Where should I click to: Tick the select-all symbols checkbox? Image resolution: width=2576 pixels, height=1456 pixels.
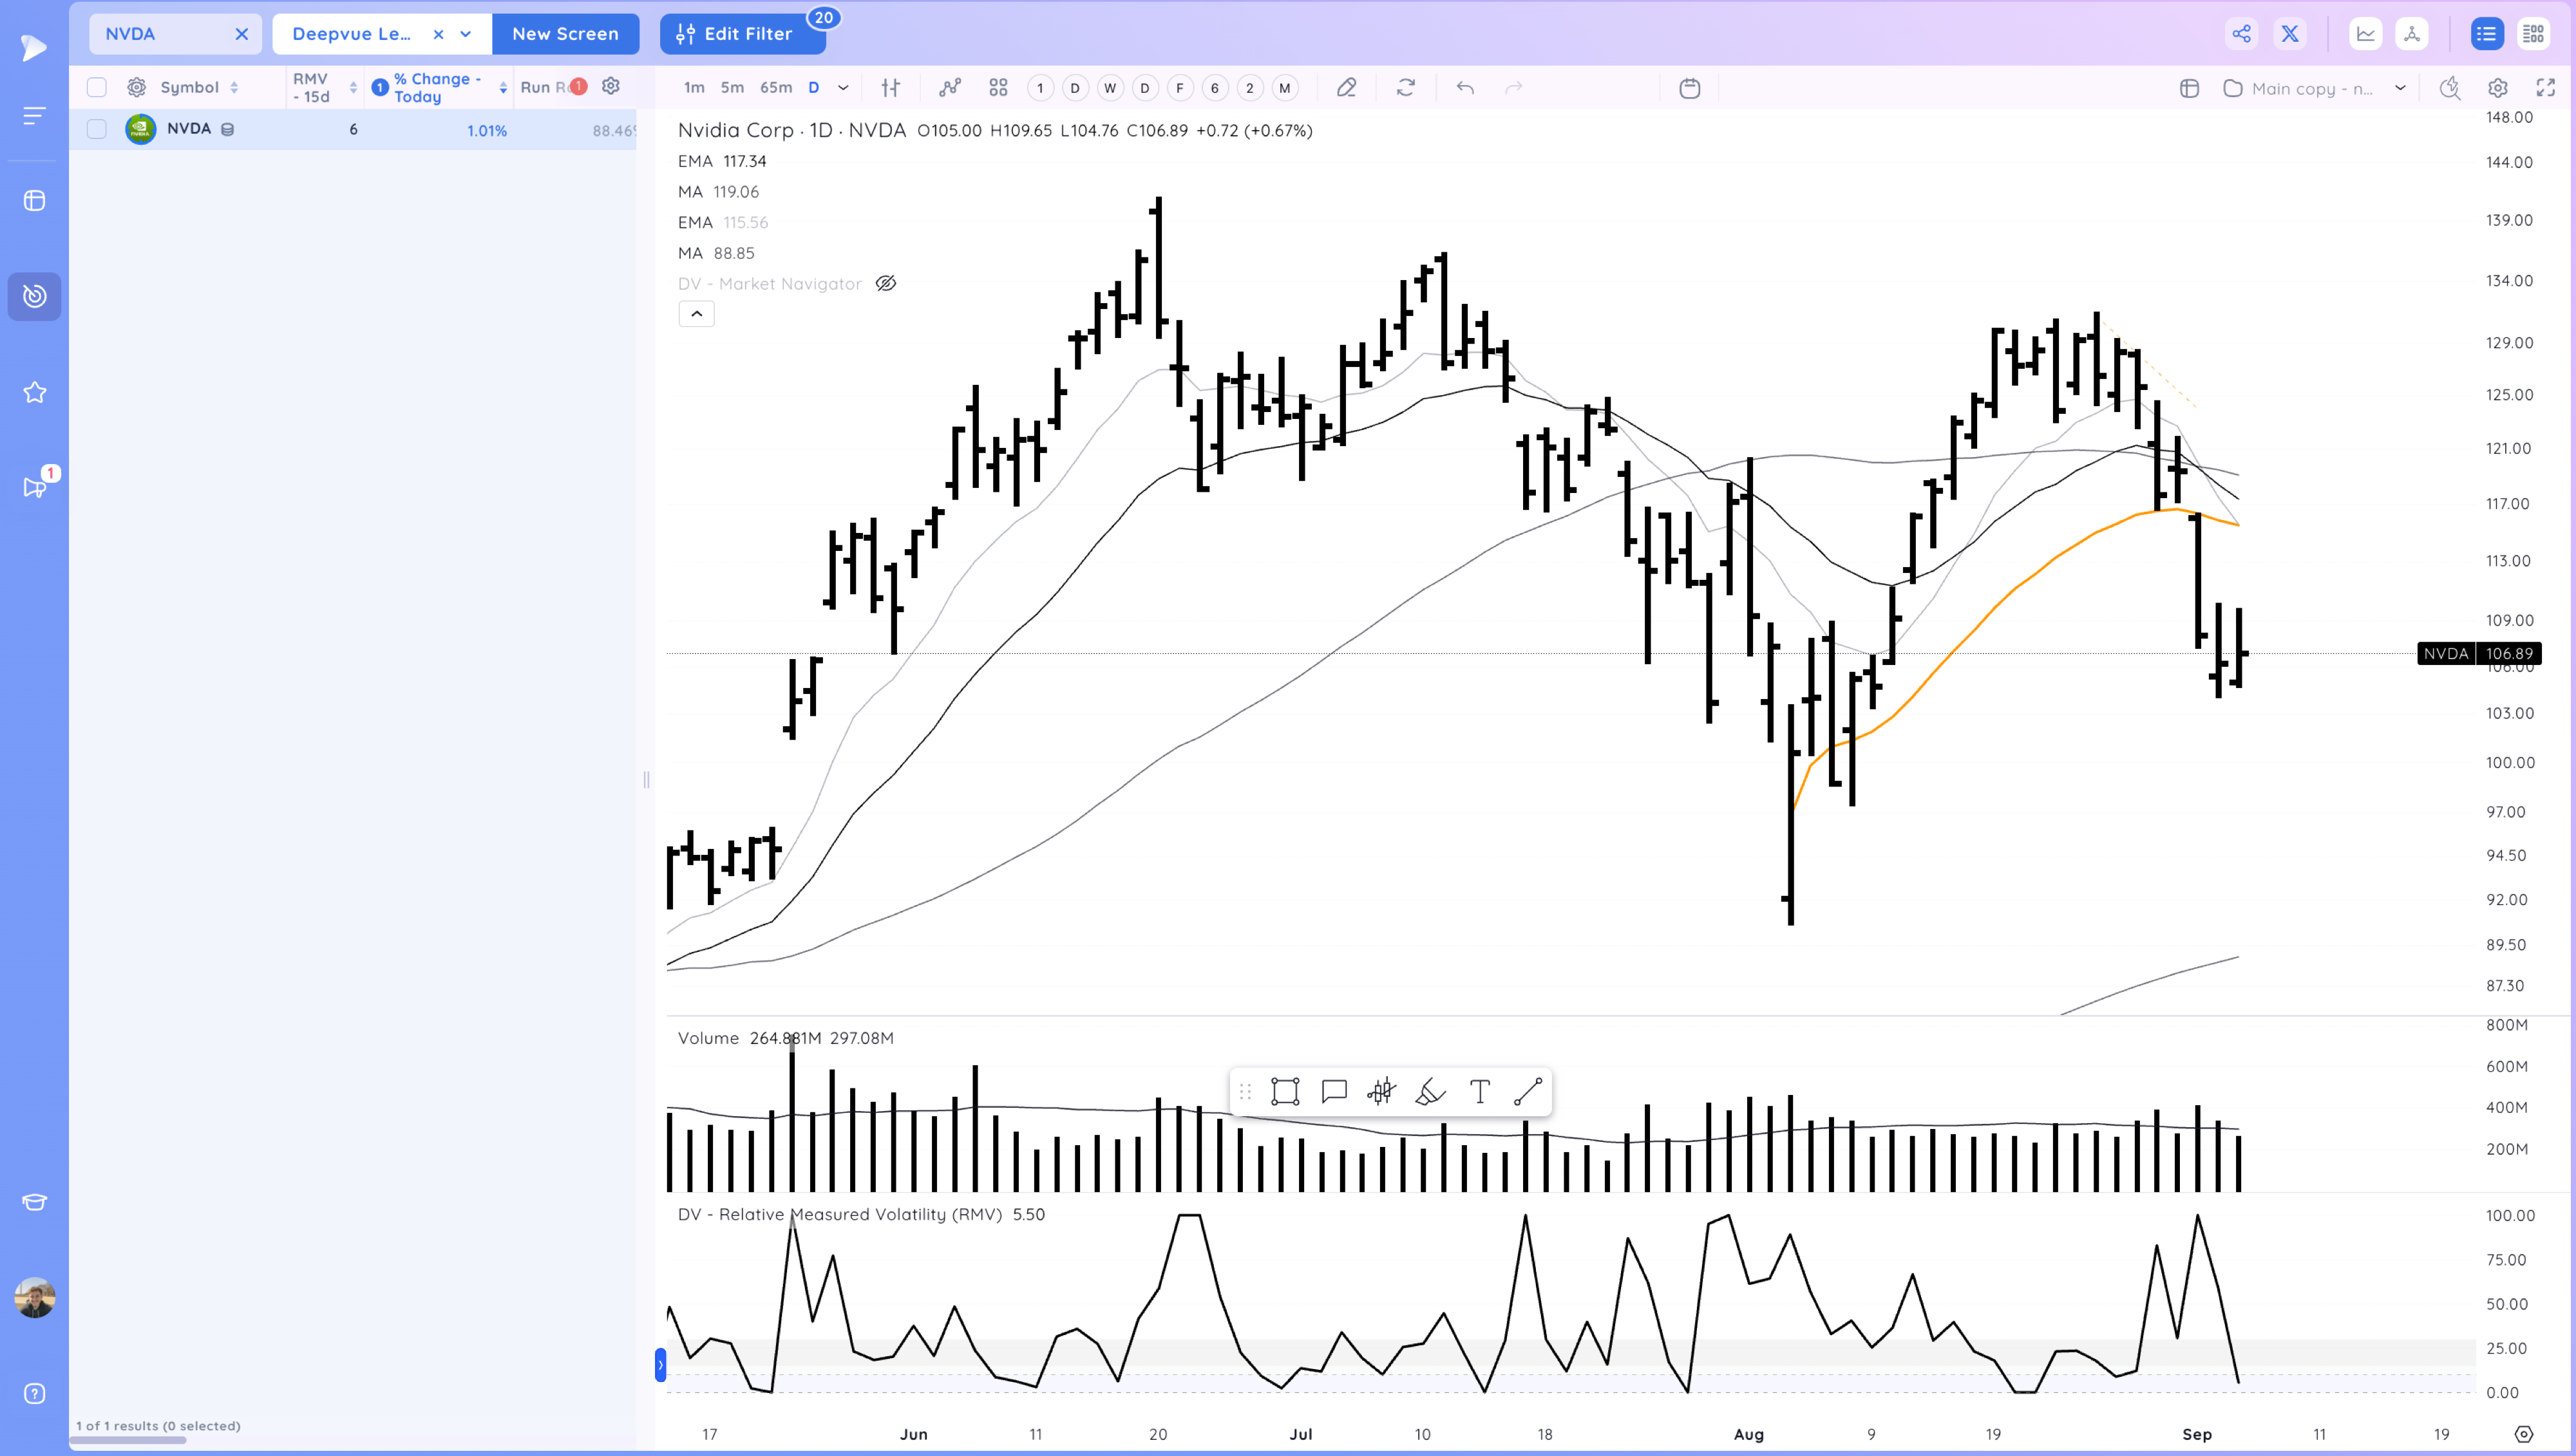click(96, 87)
